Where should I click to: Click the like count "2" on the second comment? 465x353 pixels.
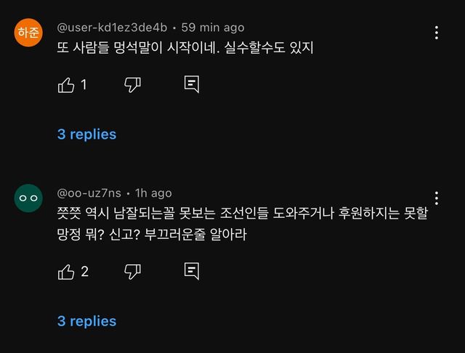click(x=84, y=272)
